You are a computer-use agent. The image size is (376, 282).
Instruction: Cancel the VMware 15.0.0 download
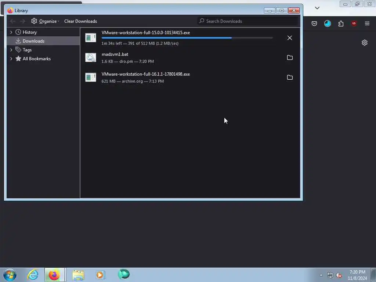point(290,38)
